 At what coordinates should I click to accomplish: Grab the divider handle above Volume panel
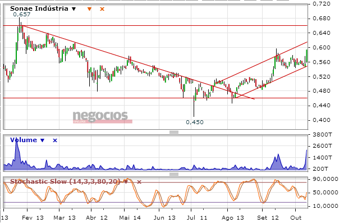pyautogui.click(x=174, y=132)
